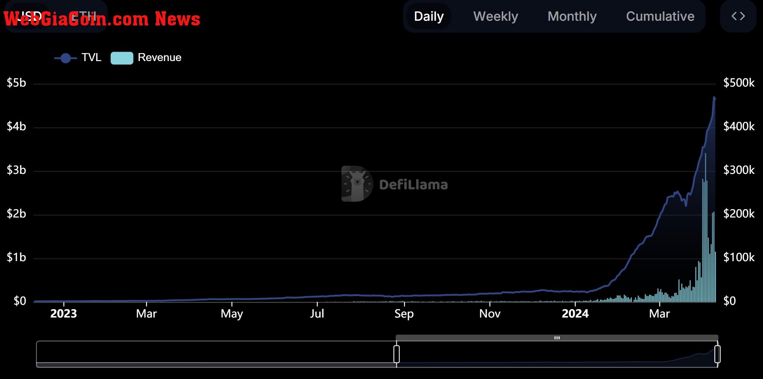Grab the right range slider handle
The image size is (763, 379).
[717, 354]
